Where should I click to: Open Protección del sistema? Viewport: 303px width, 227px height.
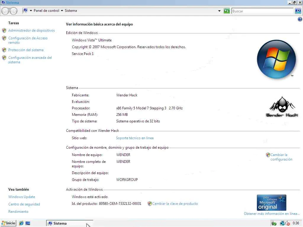point(26,50)
